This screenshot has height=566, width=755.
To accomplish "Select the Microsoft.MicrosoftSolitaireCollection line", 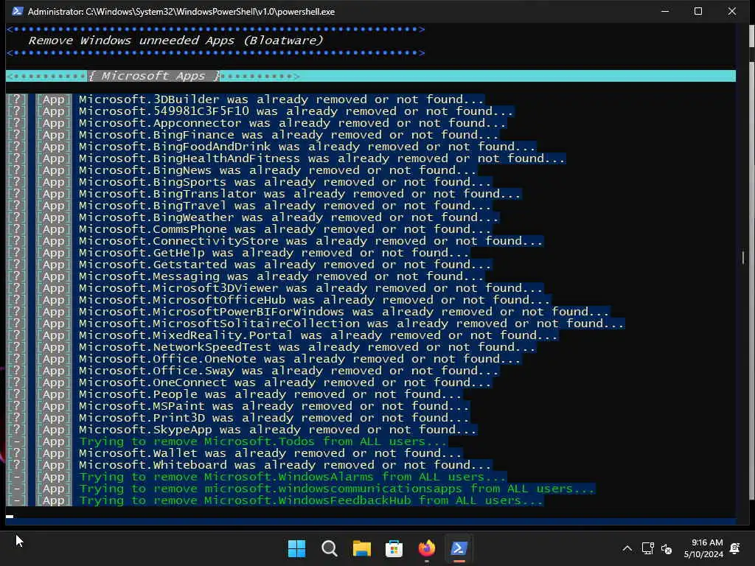I will pyautogui.click(x=351, y=324).
